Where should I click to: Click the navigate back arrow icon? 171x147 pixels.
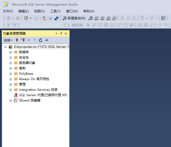[x=9, y=18]
